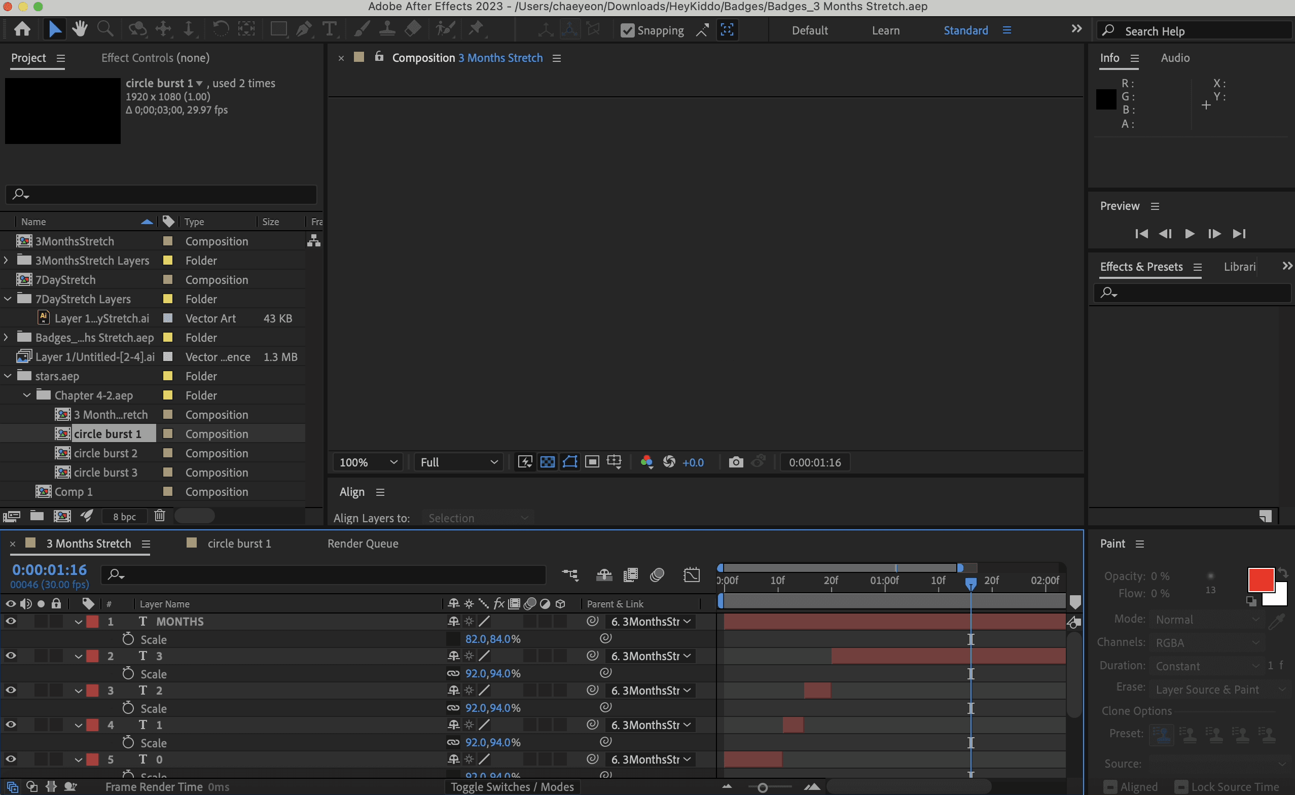Toggle the Snapping checkbox
Image resolution: width=1295 pixels, height=795 pixels.
point(627,30)
